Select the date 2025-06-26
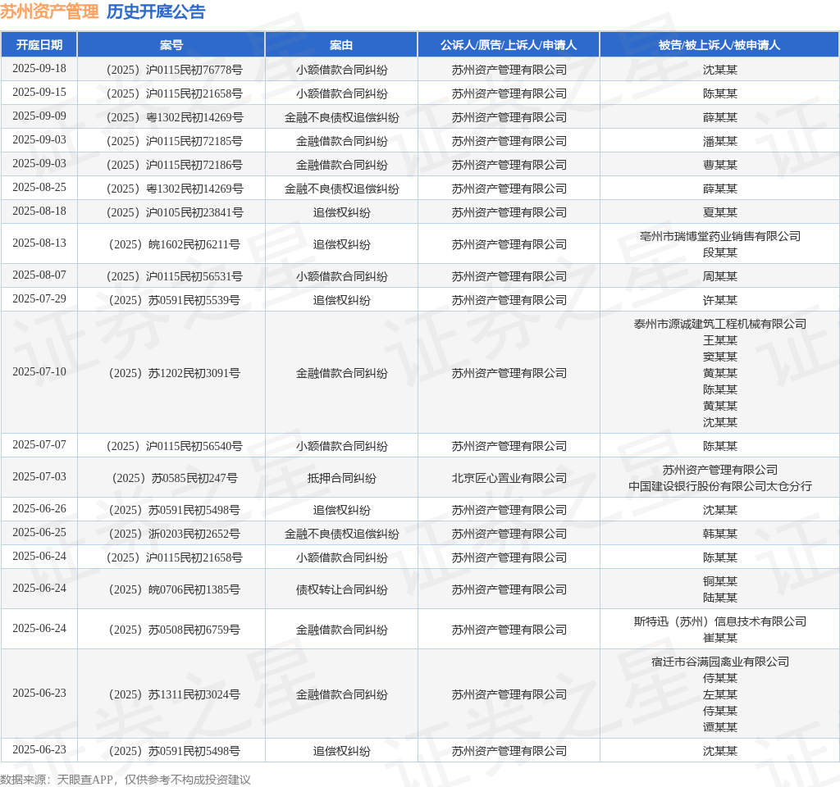The width and height of the screenshot is (840, 787). point(39,508)
